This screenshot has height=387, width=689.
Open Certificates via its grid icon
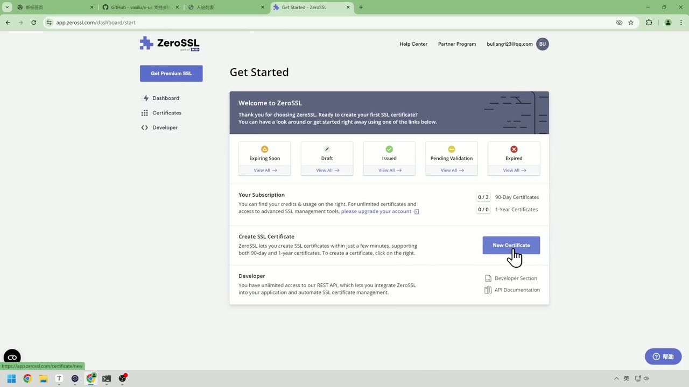(144, 112)
